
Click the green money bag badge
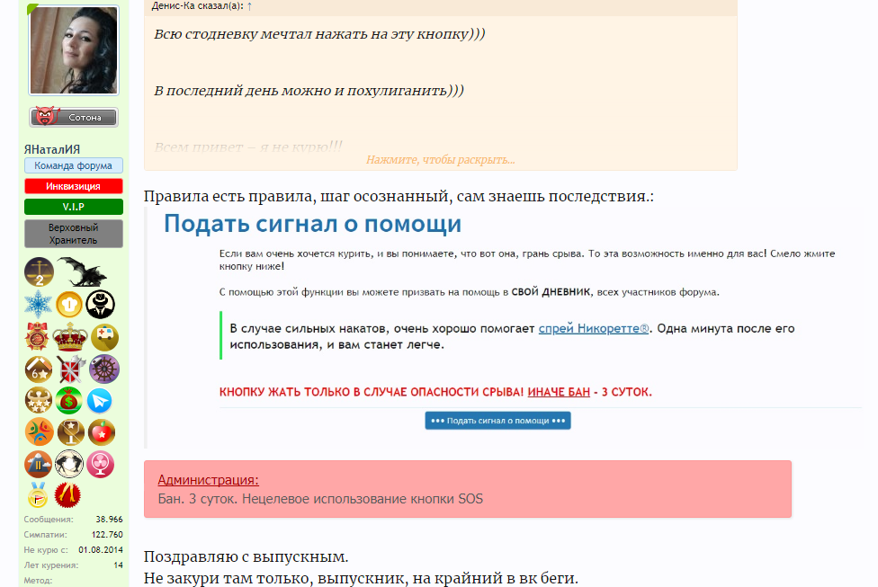tap(69, 401)
